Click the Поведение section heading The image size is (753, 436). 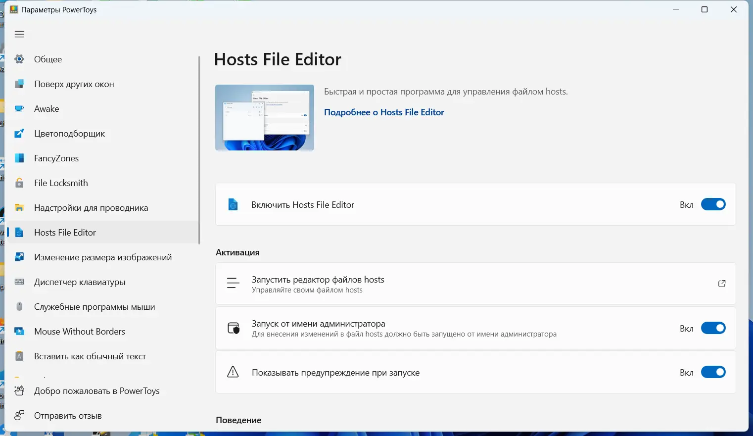[238, 420]
